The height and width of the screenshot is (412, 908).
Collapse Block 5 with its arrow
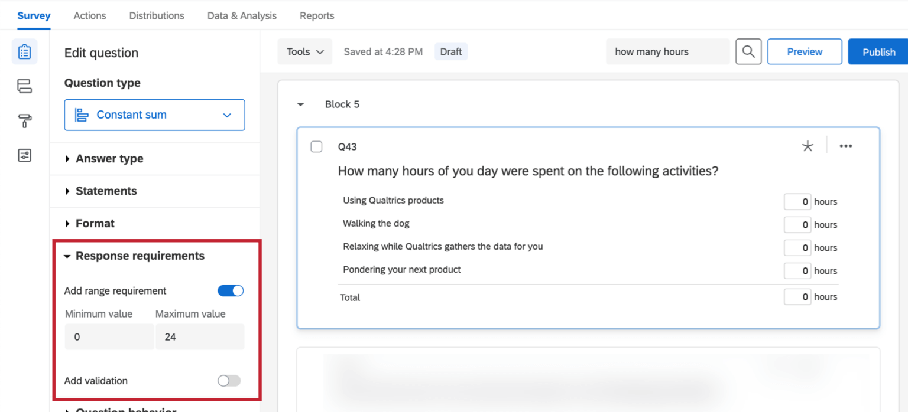click(301, 104)
